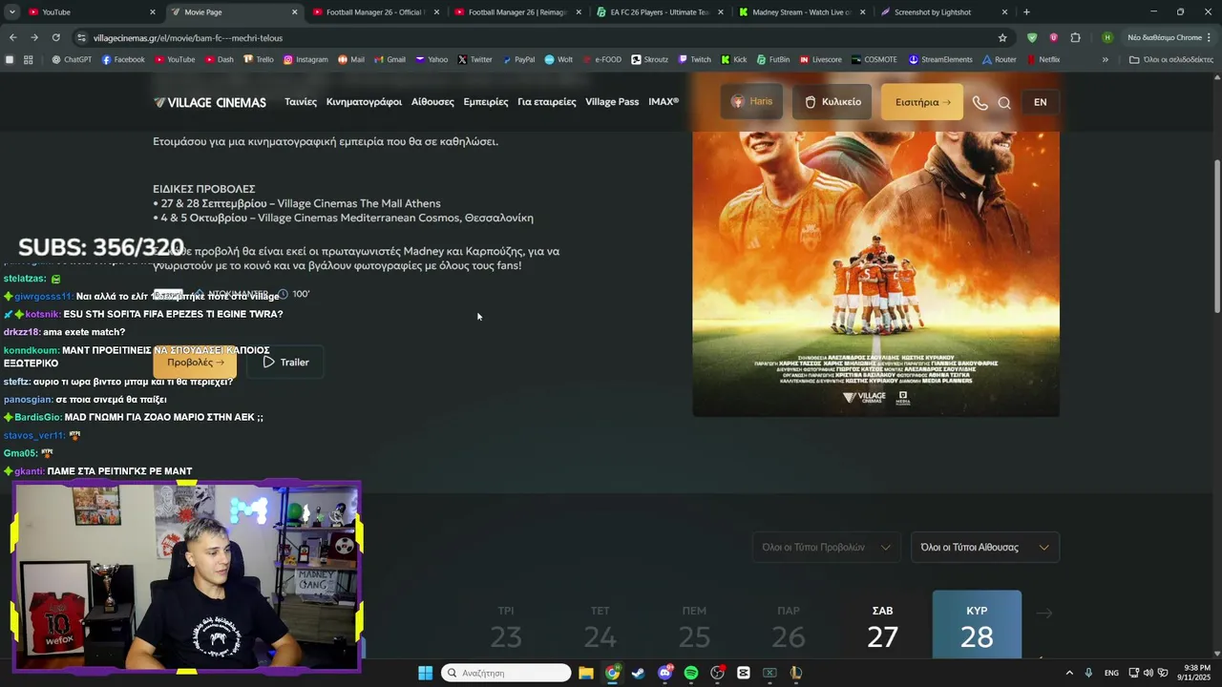Open Instagram bookmark
This screenshot has width=1222, height=687.
point(305,59)
